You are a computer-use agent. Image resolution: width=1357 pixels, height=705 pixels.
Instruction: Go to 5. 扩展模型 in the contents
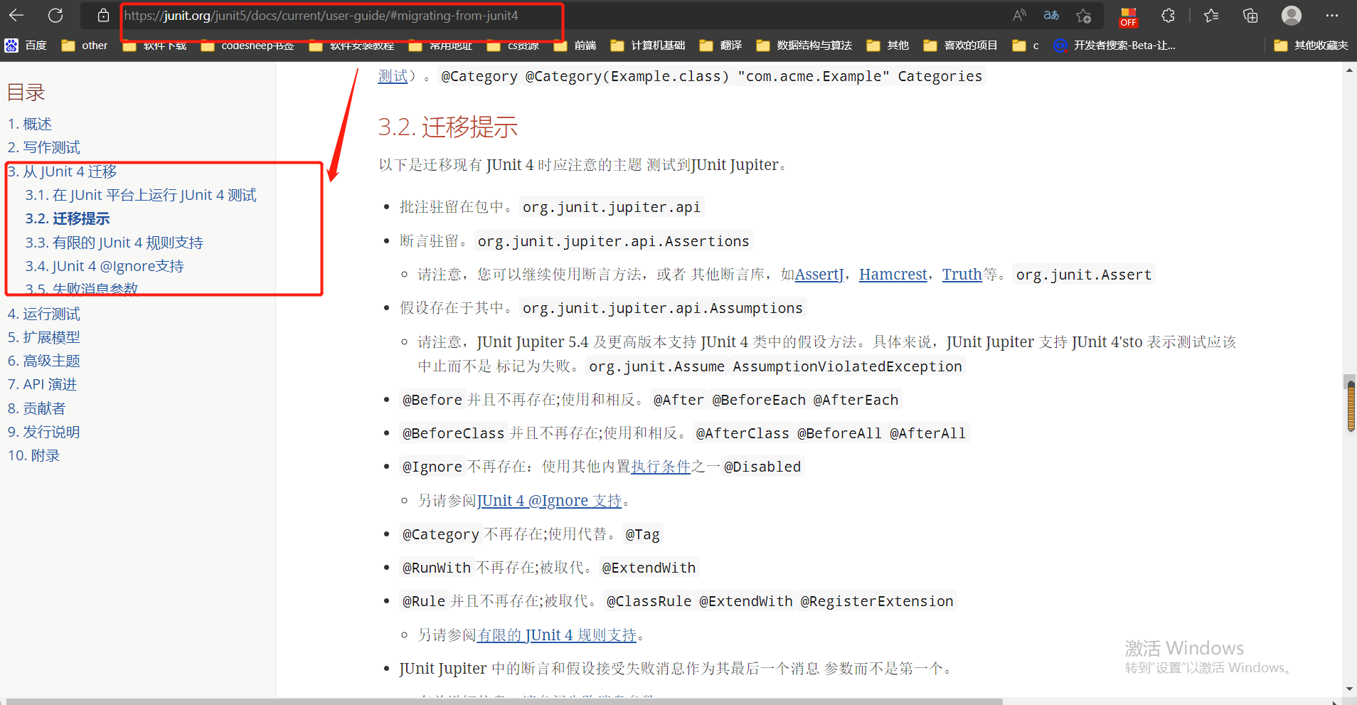coord(44,337)
